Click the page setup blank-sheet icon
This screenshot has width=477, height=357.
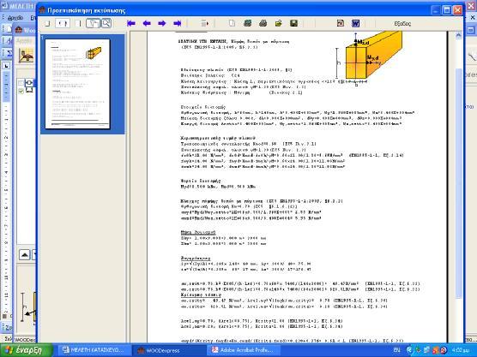[x=232, y=23]
